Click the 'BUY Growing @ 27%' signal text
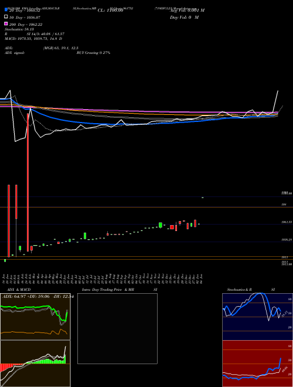Screen dimensions: 293x387 click(93, 53)
